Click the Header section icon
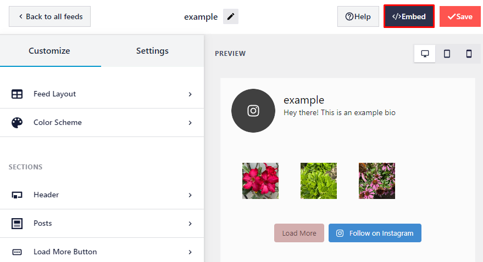 [x=17, y=195]
